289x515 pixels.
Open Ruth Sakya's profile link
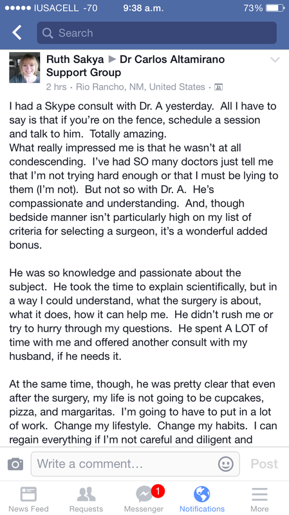[75, 59]
